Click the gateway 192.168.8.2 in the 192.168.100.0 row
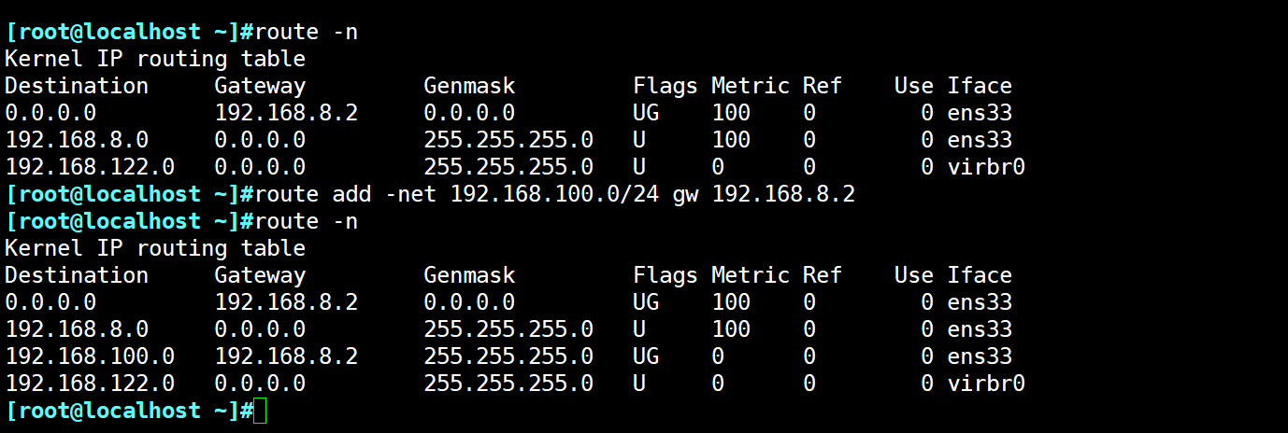Screen dimensions: 1288x433 coord(286,356)
